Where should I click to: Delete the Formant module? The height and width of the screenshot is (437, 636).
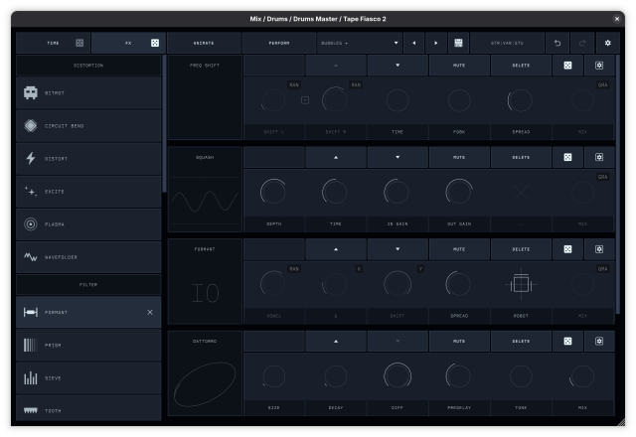[521, 249]
